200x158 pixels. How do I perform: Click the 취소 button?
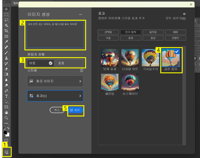click(x=57, y=110)
